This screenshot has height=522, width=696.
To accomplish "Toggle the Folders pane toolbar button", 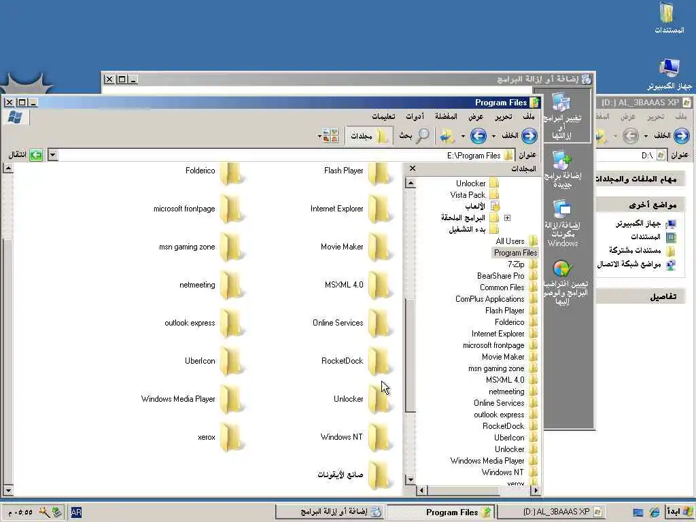I will coord(369,136).
